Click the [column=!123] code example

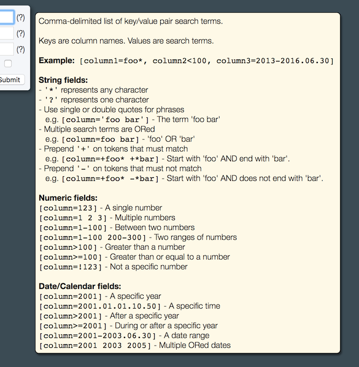coord(71,267)
